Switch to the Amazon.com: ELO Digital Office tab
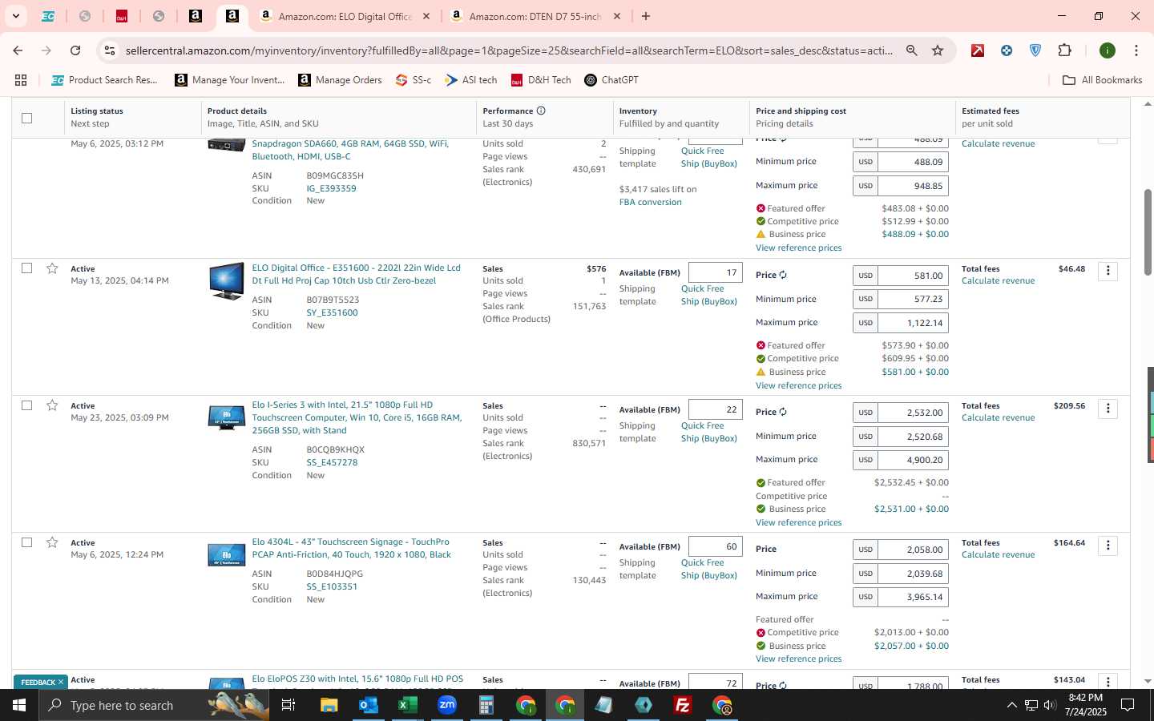The image size is (1154, 721). pyautogui.click(x=345, y=16)
